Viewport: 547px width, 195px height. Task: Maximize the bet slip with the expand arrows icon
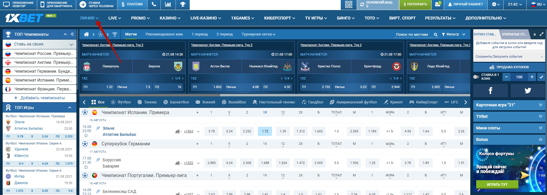pyautogui.click(x=541, y=34)
